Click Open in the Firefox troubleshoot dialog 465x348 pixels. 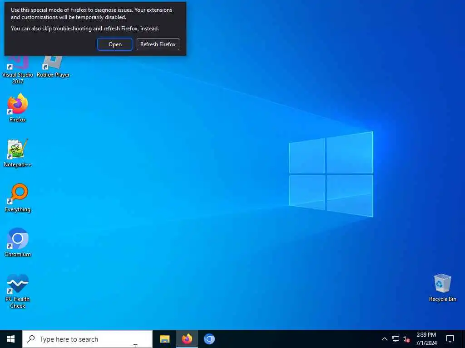click(x=115, y=44)
